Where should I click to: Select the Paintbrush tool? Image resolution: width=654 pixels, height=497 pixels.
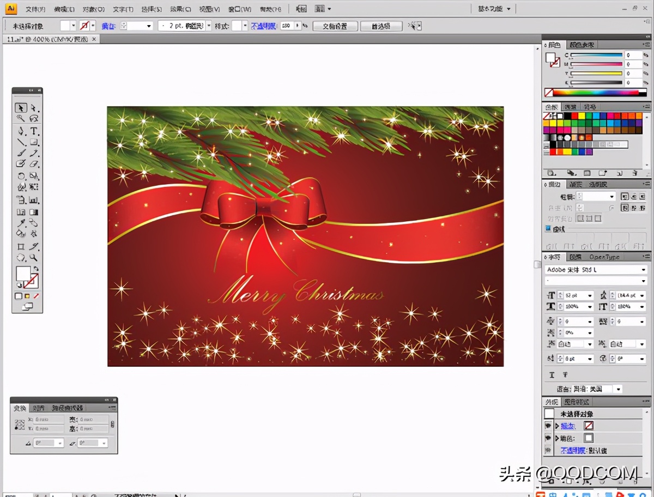click(x=21, y=154)
